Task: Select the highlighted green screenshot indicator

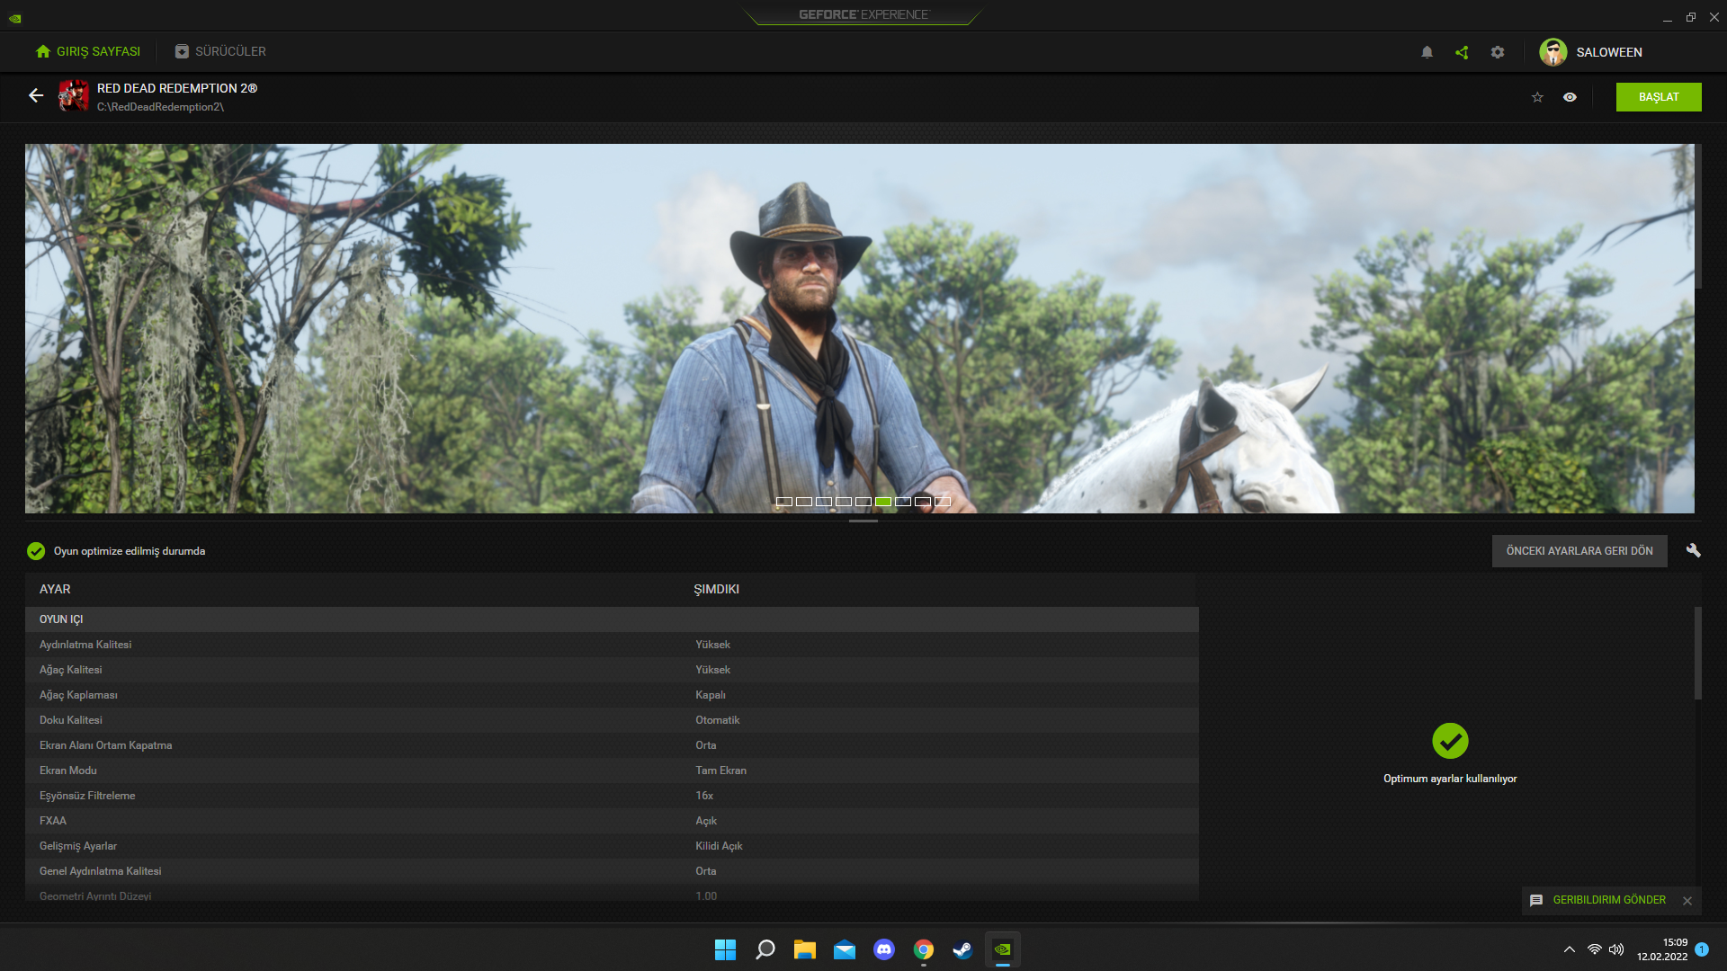Action: (883, 502)
